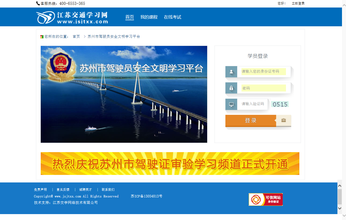Focus the ID card number input field
The width and height of the screenshot is (346, 220).
(263, 72)
